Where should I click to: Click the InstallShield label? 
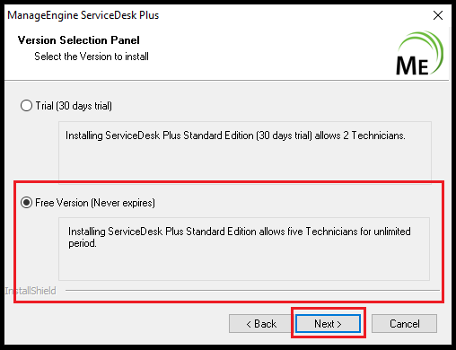pyautogui.click(x=31, y=291)
